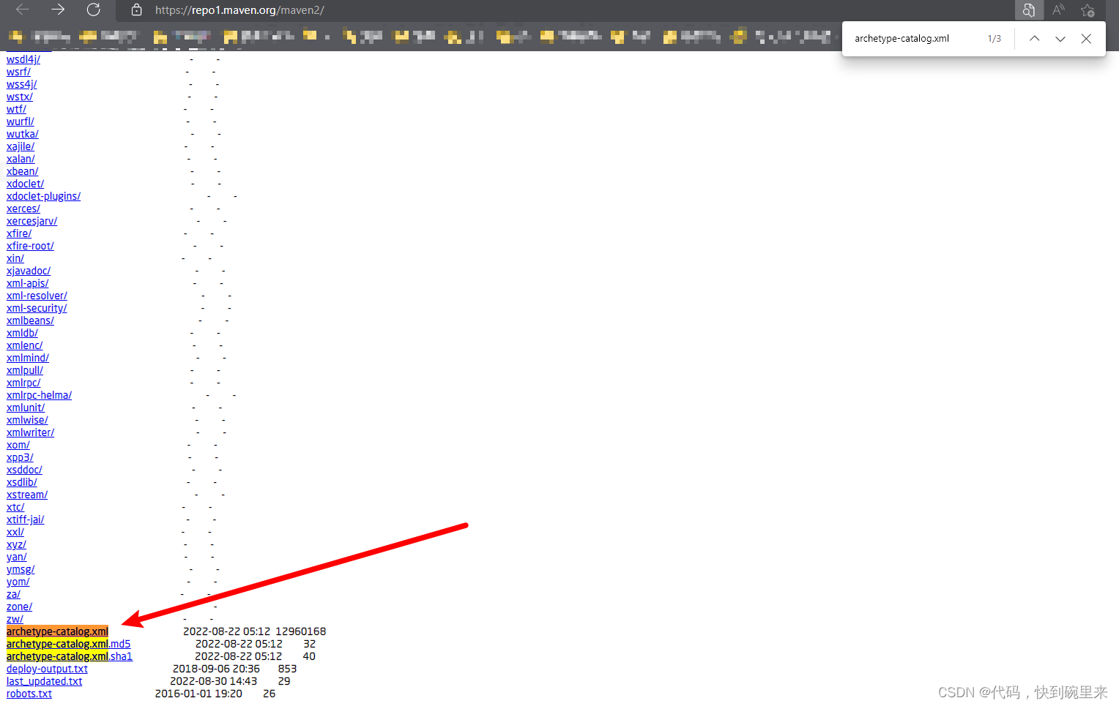Navigate forward using the forward arrow
Screen dimensions: 1119x706
(57, 10)
